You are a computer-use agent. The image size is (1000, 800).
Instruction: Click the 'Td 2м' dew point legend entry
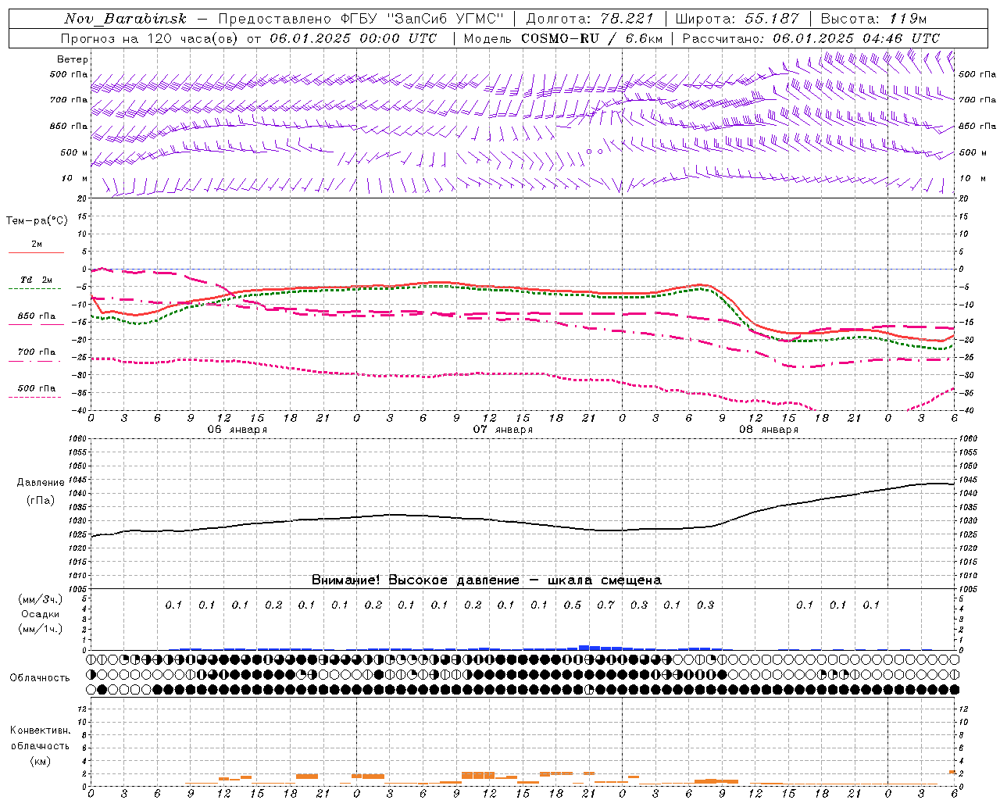(37, 280)
